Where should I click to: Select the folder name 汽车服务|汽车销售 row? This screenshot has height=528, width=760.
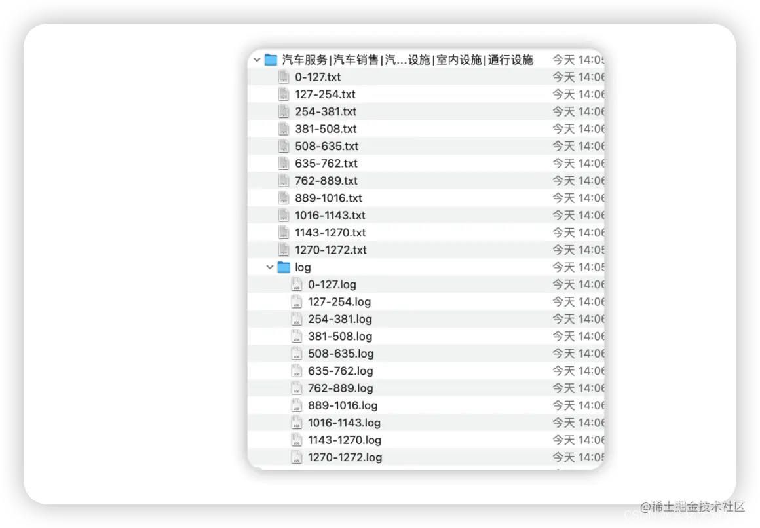tap(408, 60)
